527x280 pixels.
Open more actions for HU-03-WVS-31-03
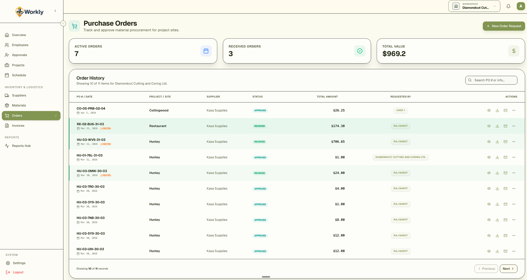[x=514, y=142]
